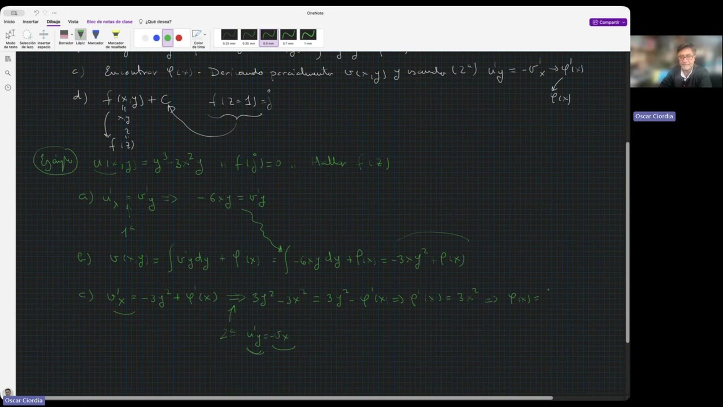
Task: Select the Lápiz pencil tool
Action: pyautogui.click(x=81, y=37)
